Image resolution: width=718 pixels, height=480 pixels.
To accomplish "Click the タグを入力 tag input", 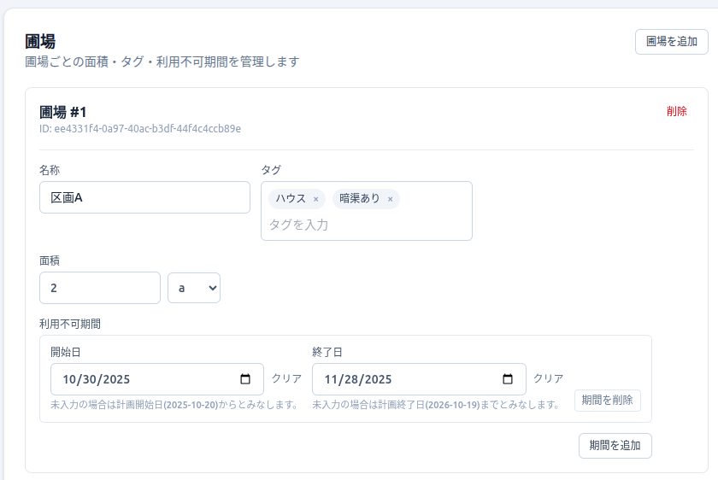I will (366, 225).
